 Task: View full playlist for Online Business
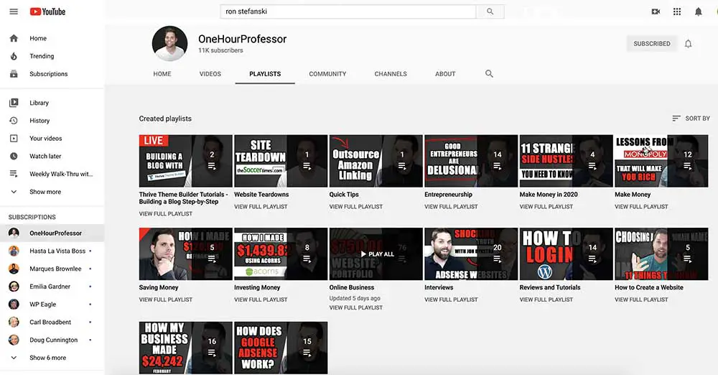(x=356, y=307)
